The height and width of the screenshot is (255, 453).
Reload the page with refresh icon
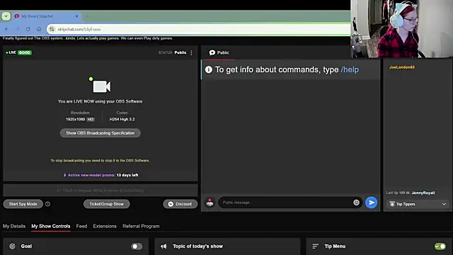(28, 29)
